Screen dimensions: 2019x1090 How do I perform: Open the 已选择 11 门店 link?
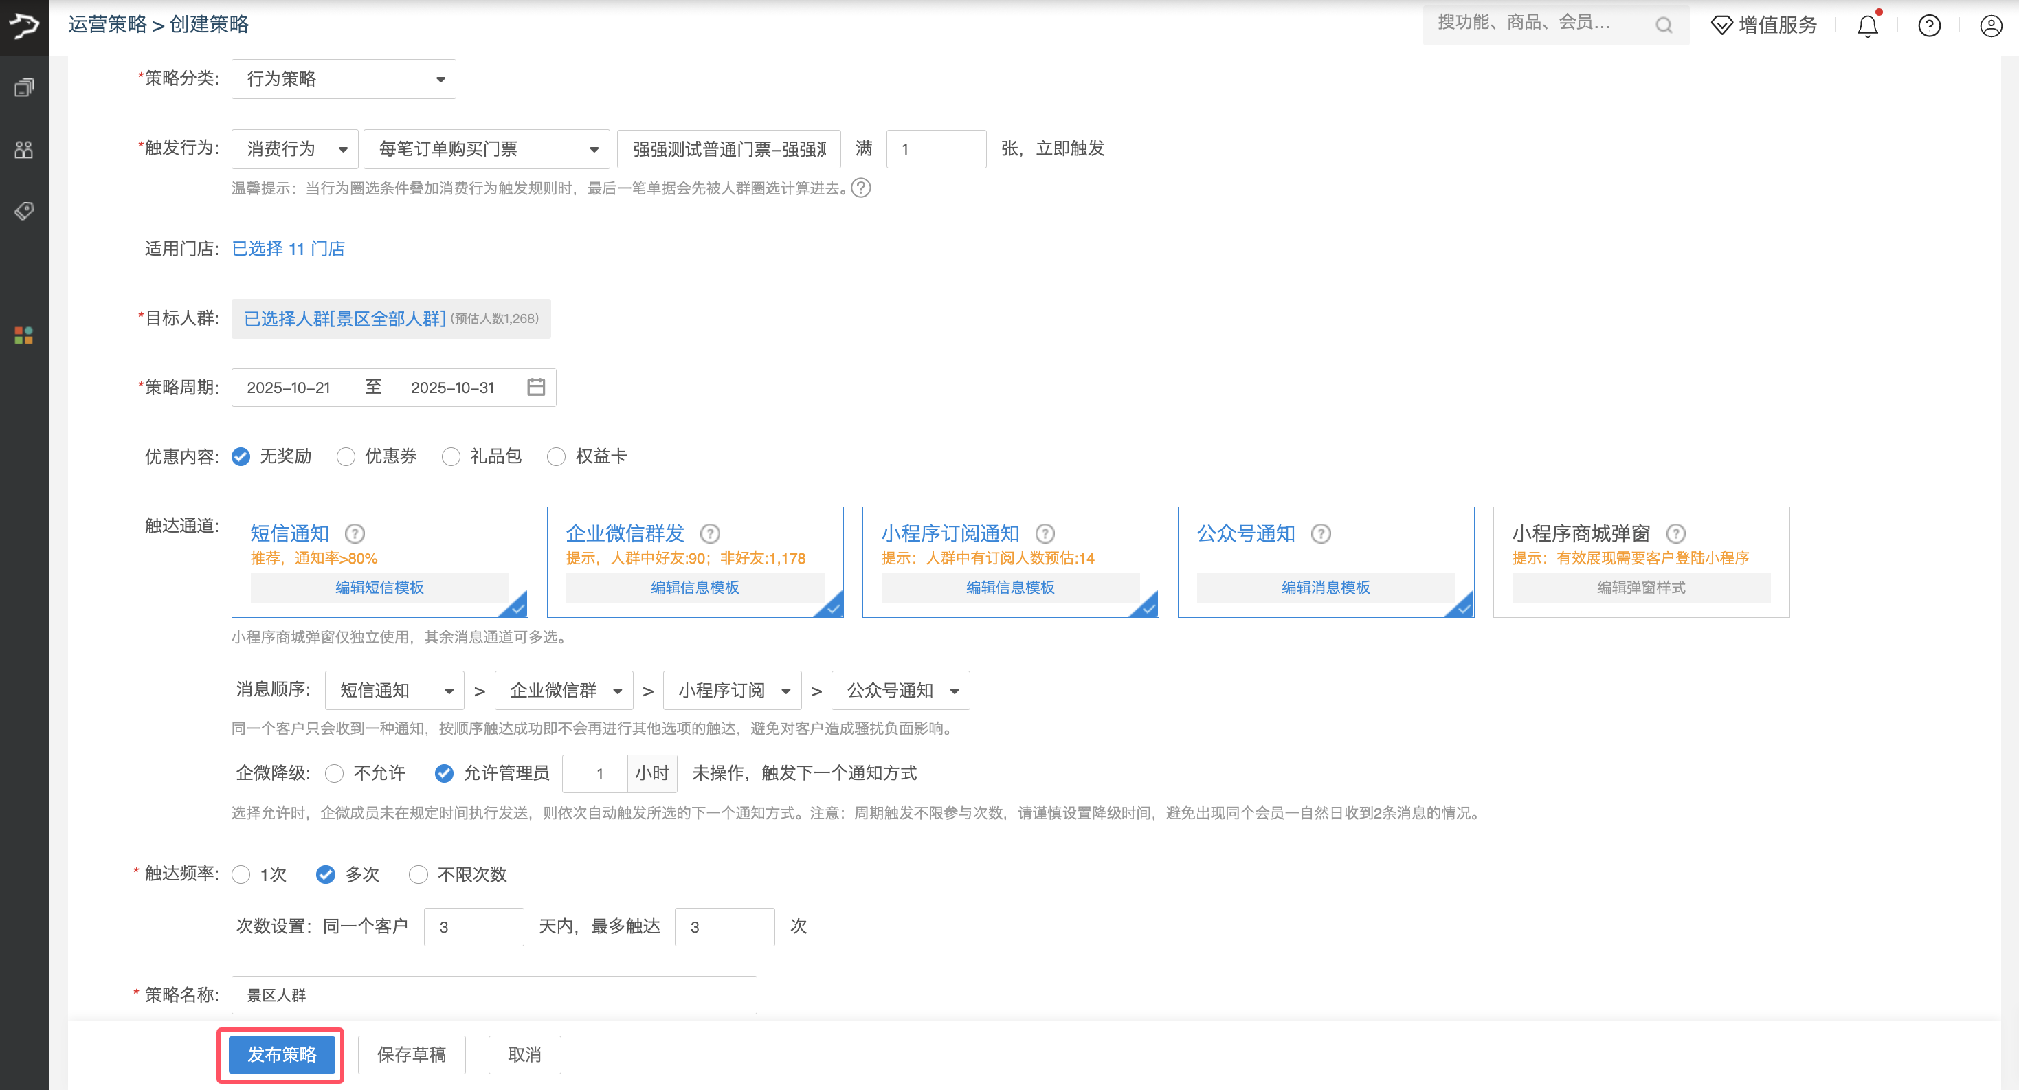point(289,248)
